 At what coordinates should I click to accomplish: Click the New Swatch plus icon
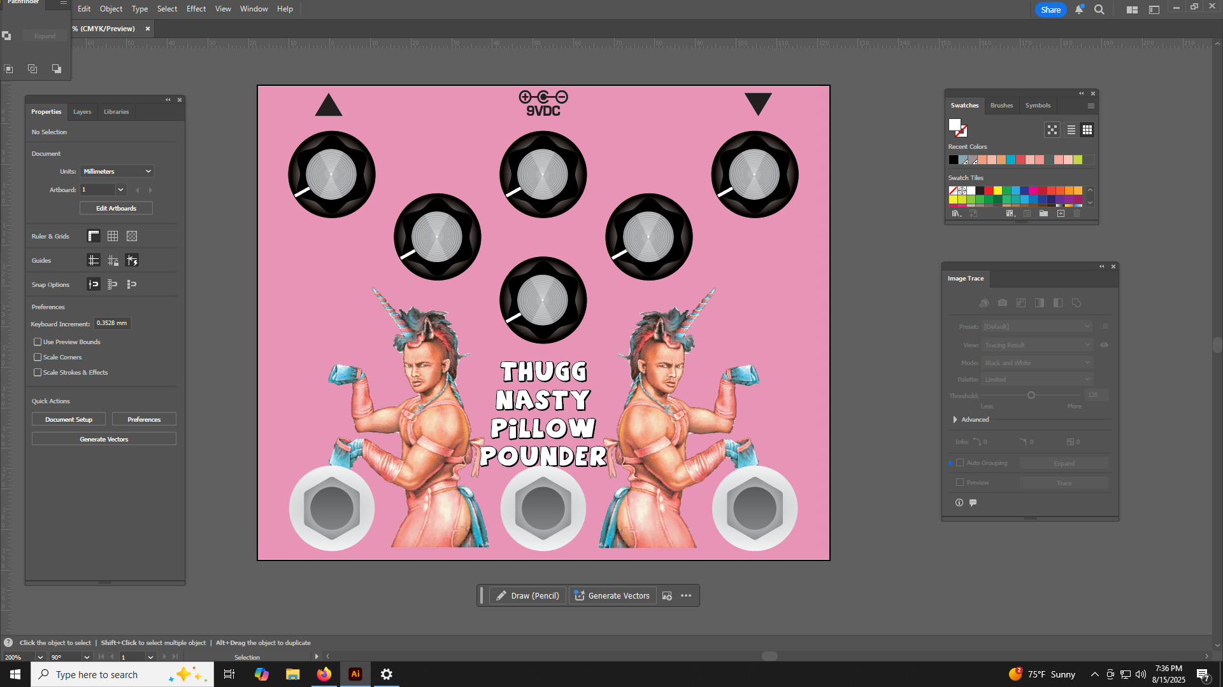pyautogui.click(x=1061, y=214)
